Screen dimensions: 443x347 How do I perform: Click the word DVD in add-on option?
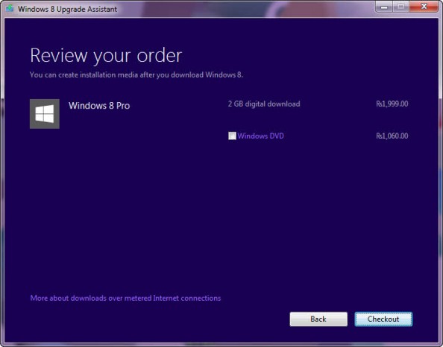277,136
